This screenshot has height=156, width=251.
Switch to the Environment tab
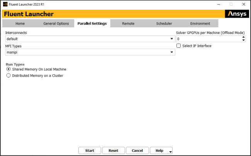pos(200,23)
